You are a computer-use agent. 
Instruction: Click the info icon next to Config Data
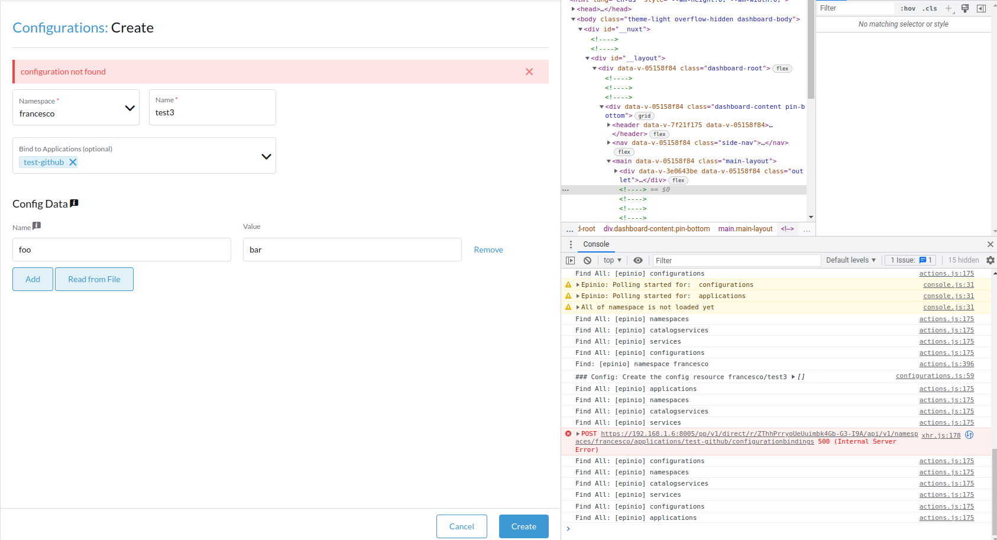click(x=74, y=203)
